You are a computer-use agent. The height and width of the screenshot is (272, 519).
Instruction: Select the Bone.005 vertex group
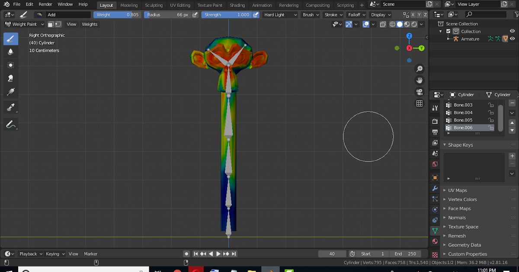coord(464,120)
